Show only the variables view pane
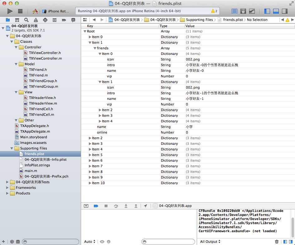The width and height of the screenshot is (295, 245). click(285, 242)
